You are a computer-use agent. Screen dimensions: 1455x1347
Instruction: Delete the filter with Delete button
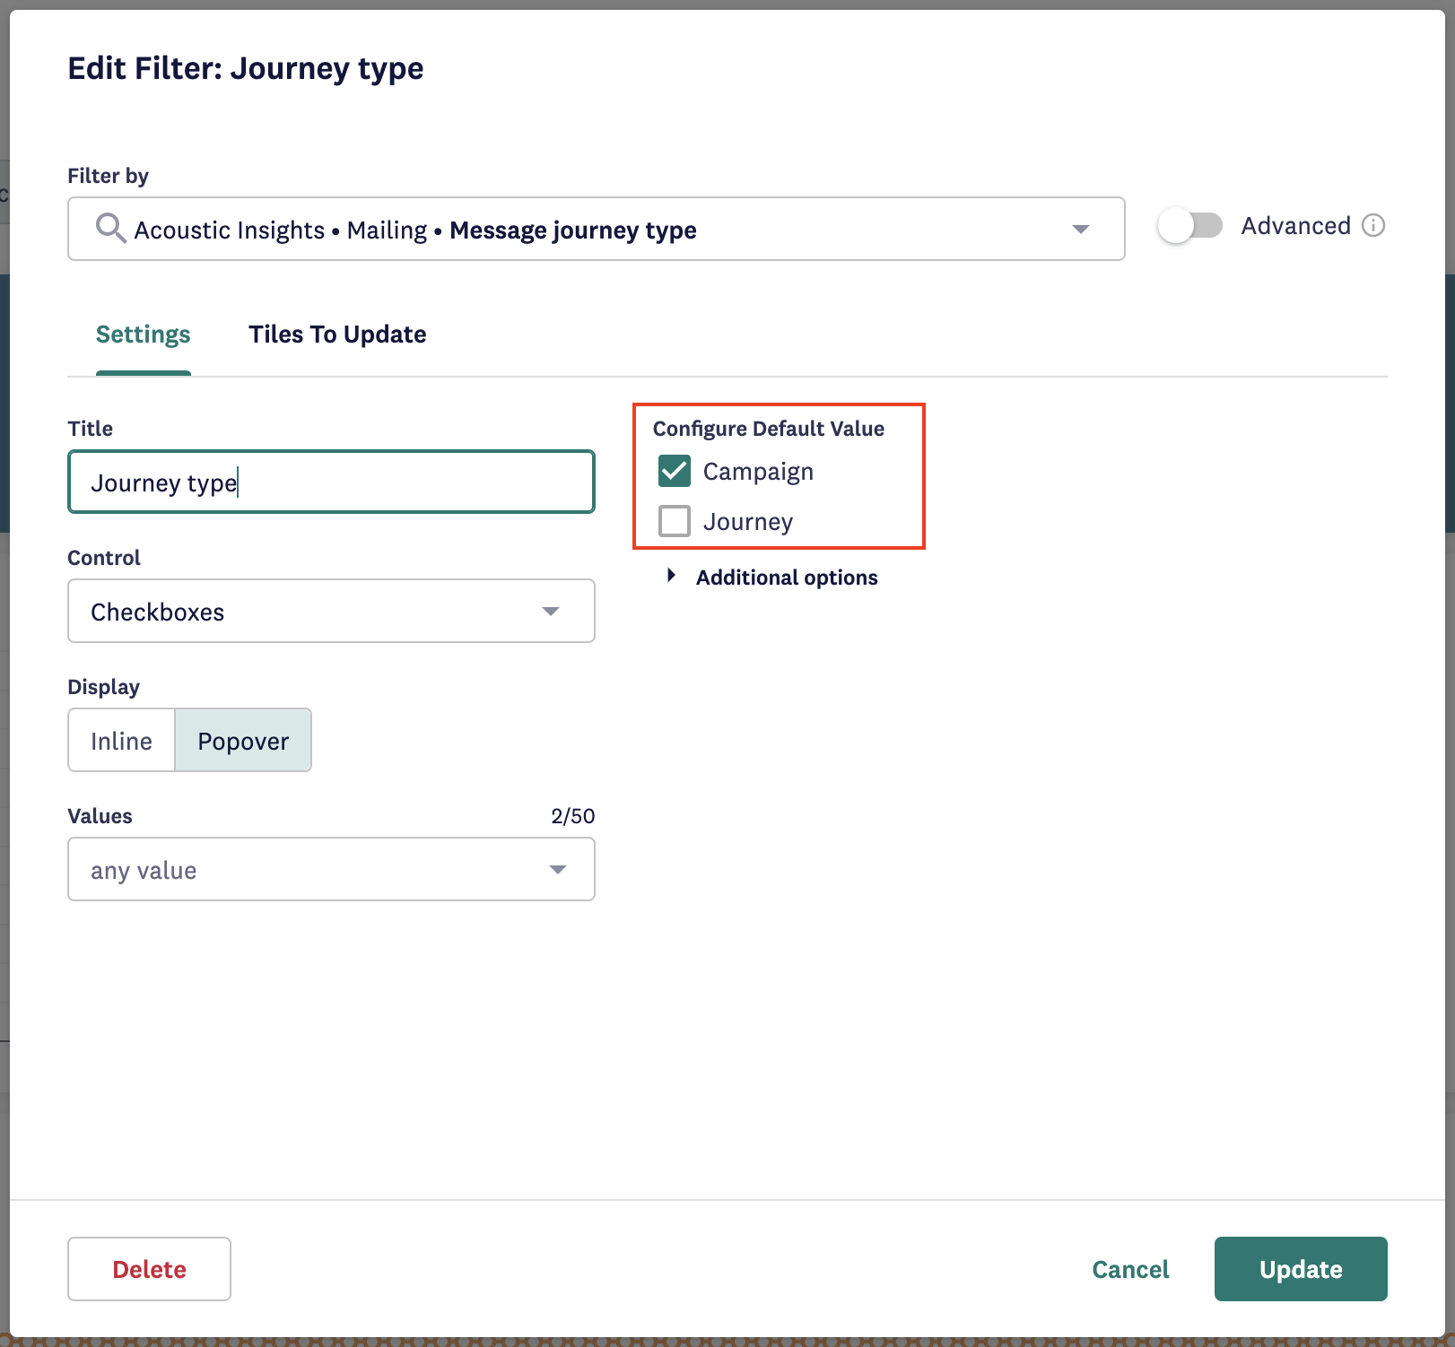149,1269
